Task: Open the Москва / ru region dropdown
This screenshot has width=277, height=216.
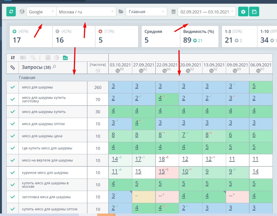Action: [86, 12]
